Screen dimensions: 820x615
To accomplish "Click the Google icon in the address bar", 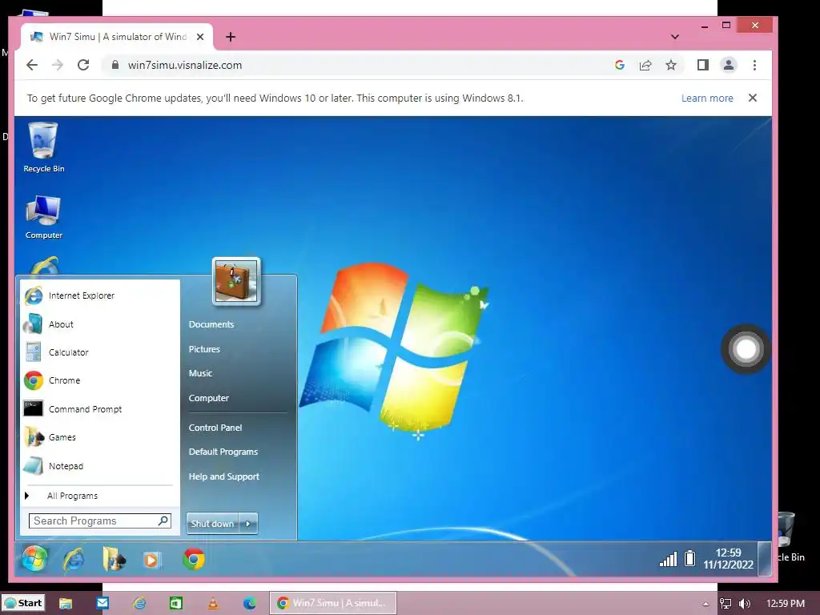I will tap(620, 65).
